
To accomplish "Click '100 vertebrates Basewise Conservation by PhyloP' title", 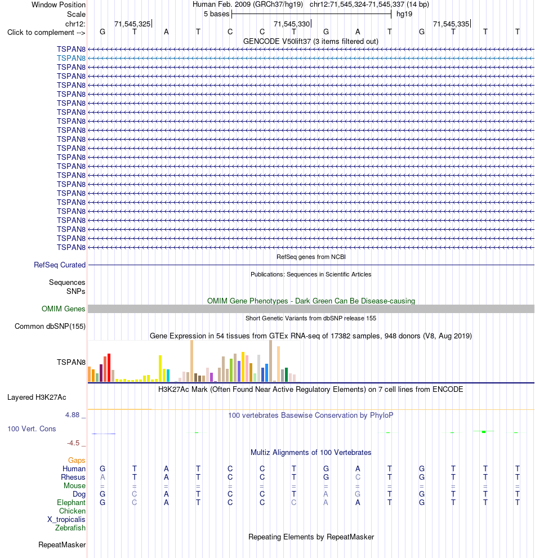I will 311,416.
